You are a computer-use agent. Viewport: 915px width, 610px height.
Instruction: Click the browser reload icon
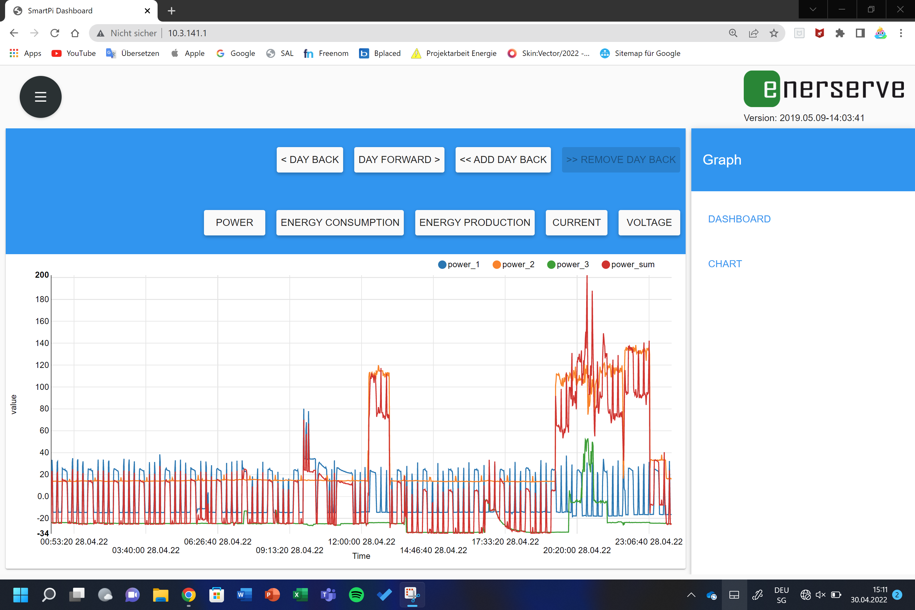coord(54,33)
